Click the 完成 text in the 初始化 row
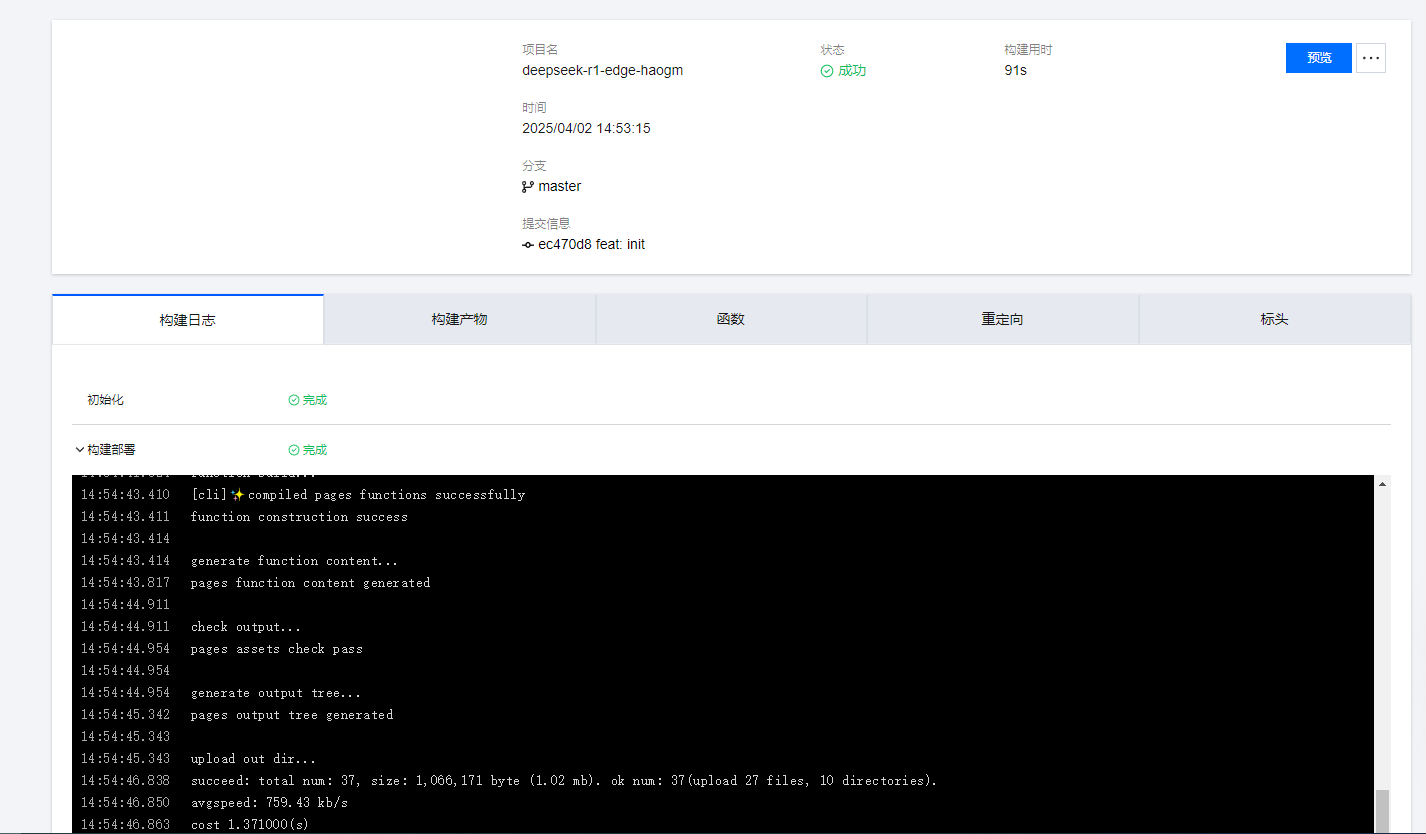 tap(315, 400)
